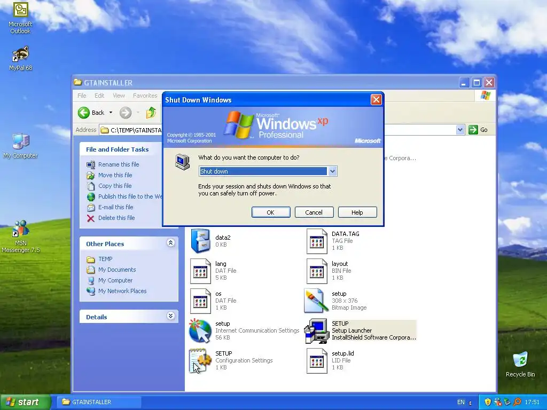Select the data2 cabinet file icon
Viewport: 547px width, 410px height.
200,241
